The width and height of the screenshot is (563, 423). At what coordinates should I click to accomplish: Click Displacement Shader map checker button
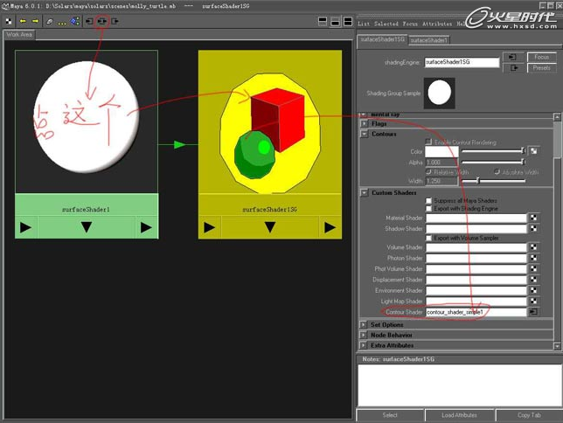click(x=533, y=280)
